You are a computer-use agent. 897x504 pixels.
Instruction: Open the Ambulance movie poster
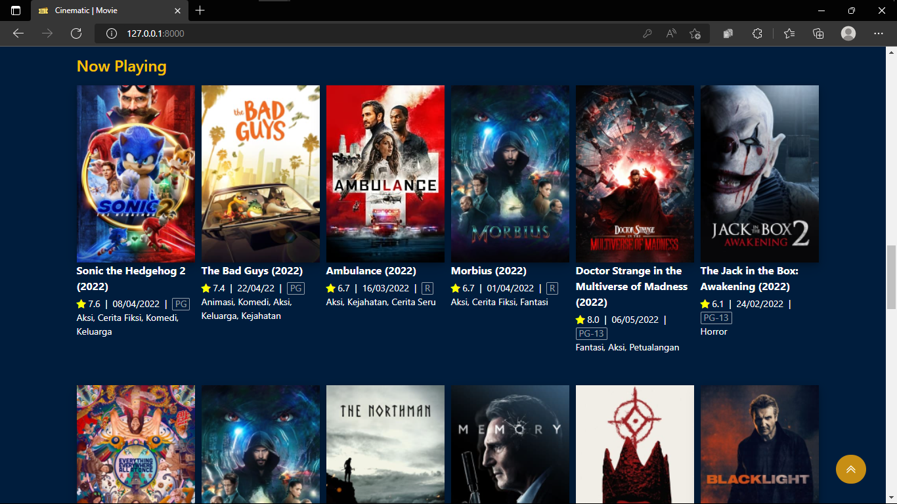point(385,174)
